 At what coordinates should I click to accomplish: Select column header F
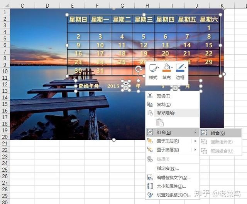tap(97, 6)
